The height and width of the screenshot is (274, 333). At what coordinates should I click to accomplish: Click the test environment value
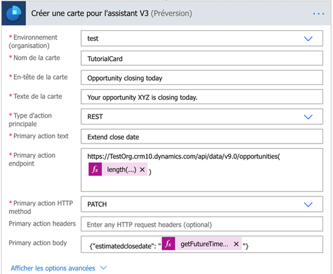coord(93,38)
